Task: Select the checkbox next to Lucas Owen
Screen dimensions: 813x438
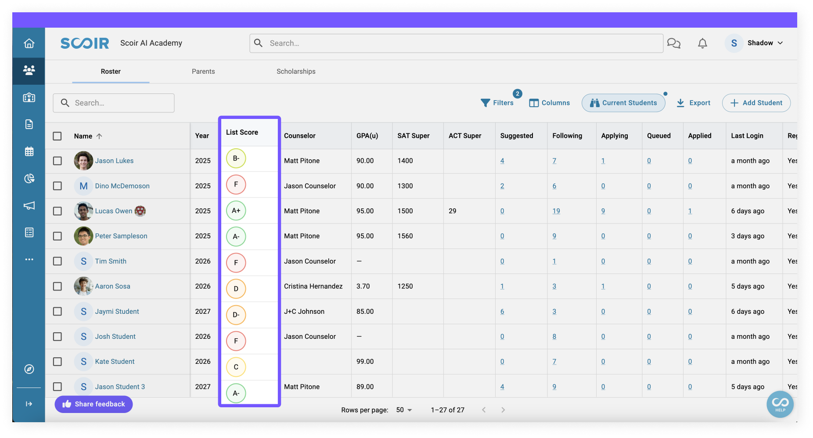Action: (x=58, y=211)
